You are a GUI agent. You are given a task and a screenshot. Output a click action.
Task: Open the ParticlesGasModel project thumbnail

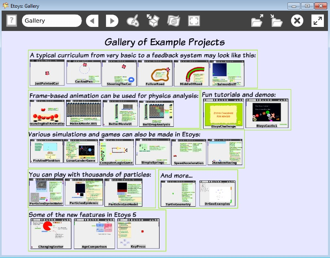coord(123,193)
